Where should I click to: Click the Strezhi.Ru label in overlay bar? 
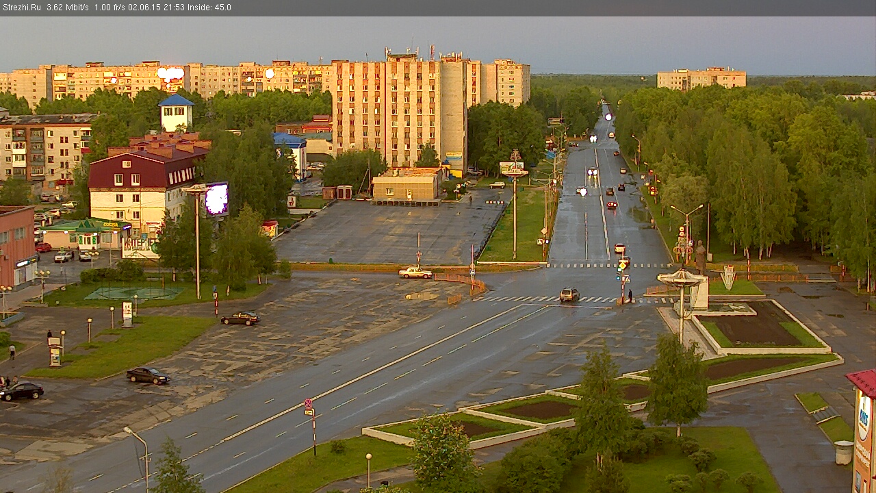tap(22, 8)
